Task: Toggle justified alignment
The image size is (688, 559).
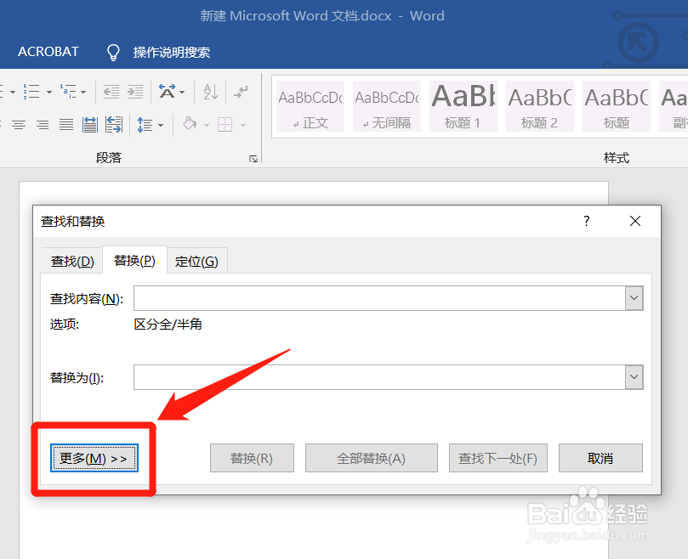Action: click(x=65, y=125)
